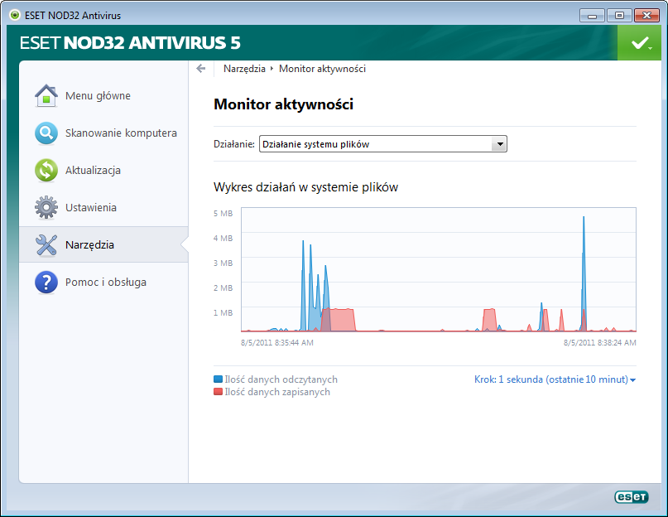Click the Skanowanie komputera magnifier icon

point(46,133)
